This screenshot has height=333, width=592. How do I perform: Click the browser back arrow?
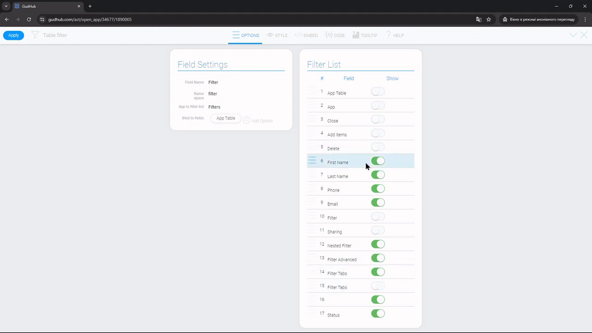pyautogui.click(x=7, y=19)
